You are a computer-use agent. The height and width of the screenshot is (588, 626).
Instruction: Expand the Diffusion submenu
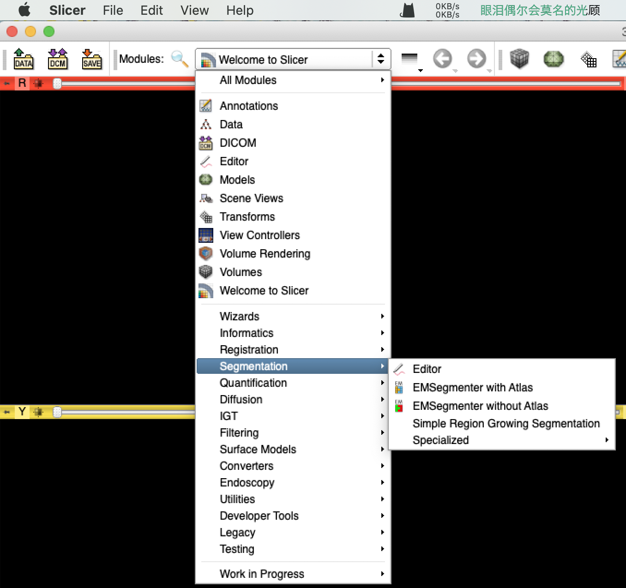pyautogui.click(x=293, y=399)
